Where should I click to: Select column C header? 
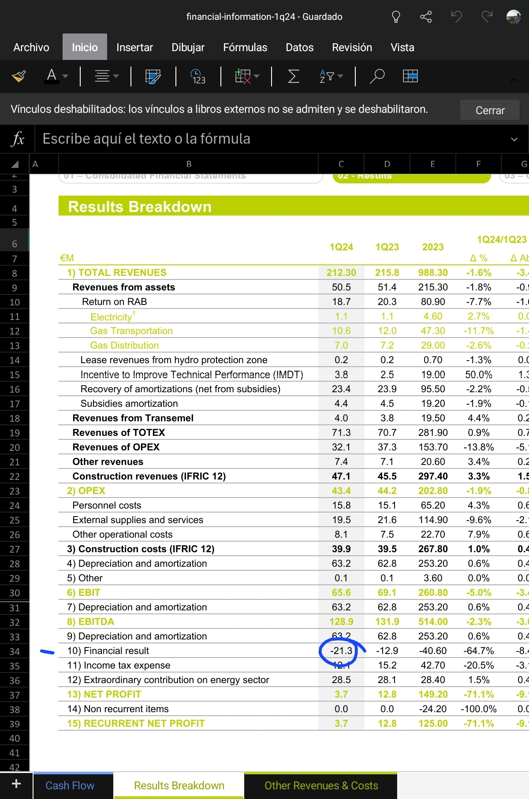pyautogui.click(x=341, y=164)
